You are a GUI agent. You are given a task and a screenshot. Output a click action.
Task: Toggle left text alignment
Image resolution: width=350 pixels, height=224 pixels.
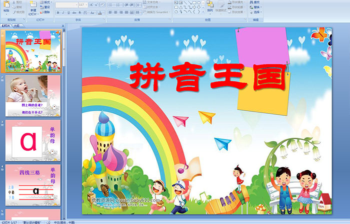point(110,12)
